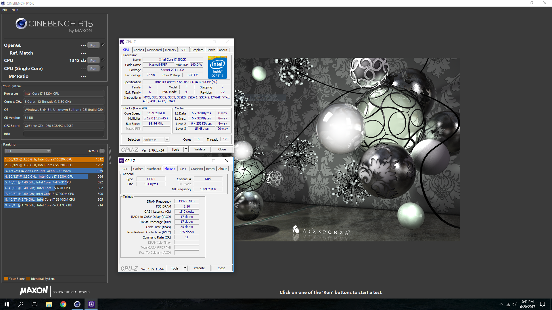
Task: Click Close button in lower CPU-Z window
Action: (x=221, y=268)
